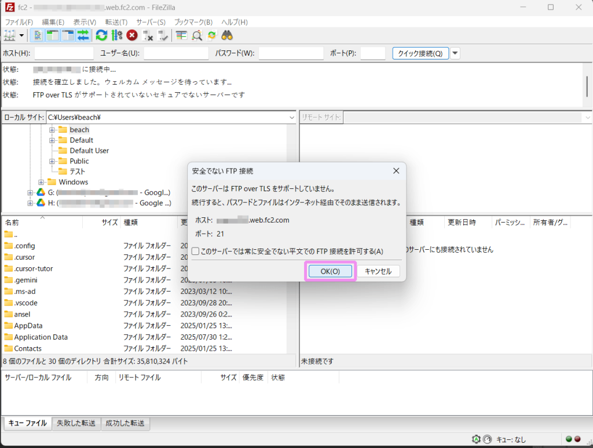Open the Site Manager dropdown arrow

21,35
